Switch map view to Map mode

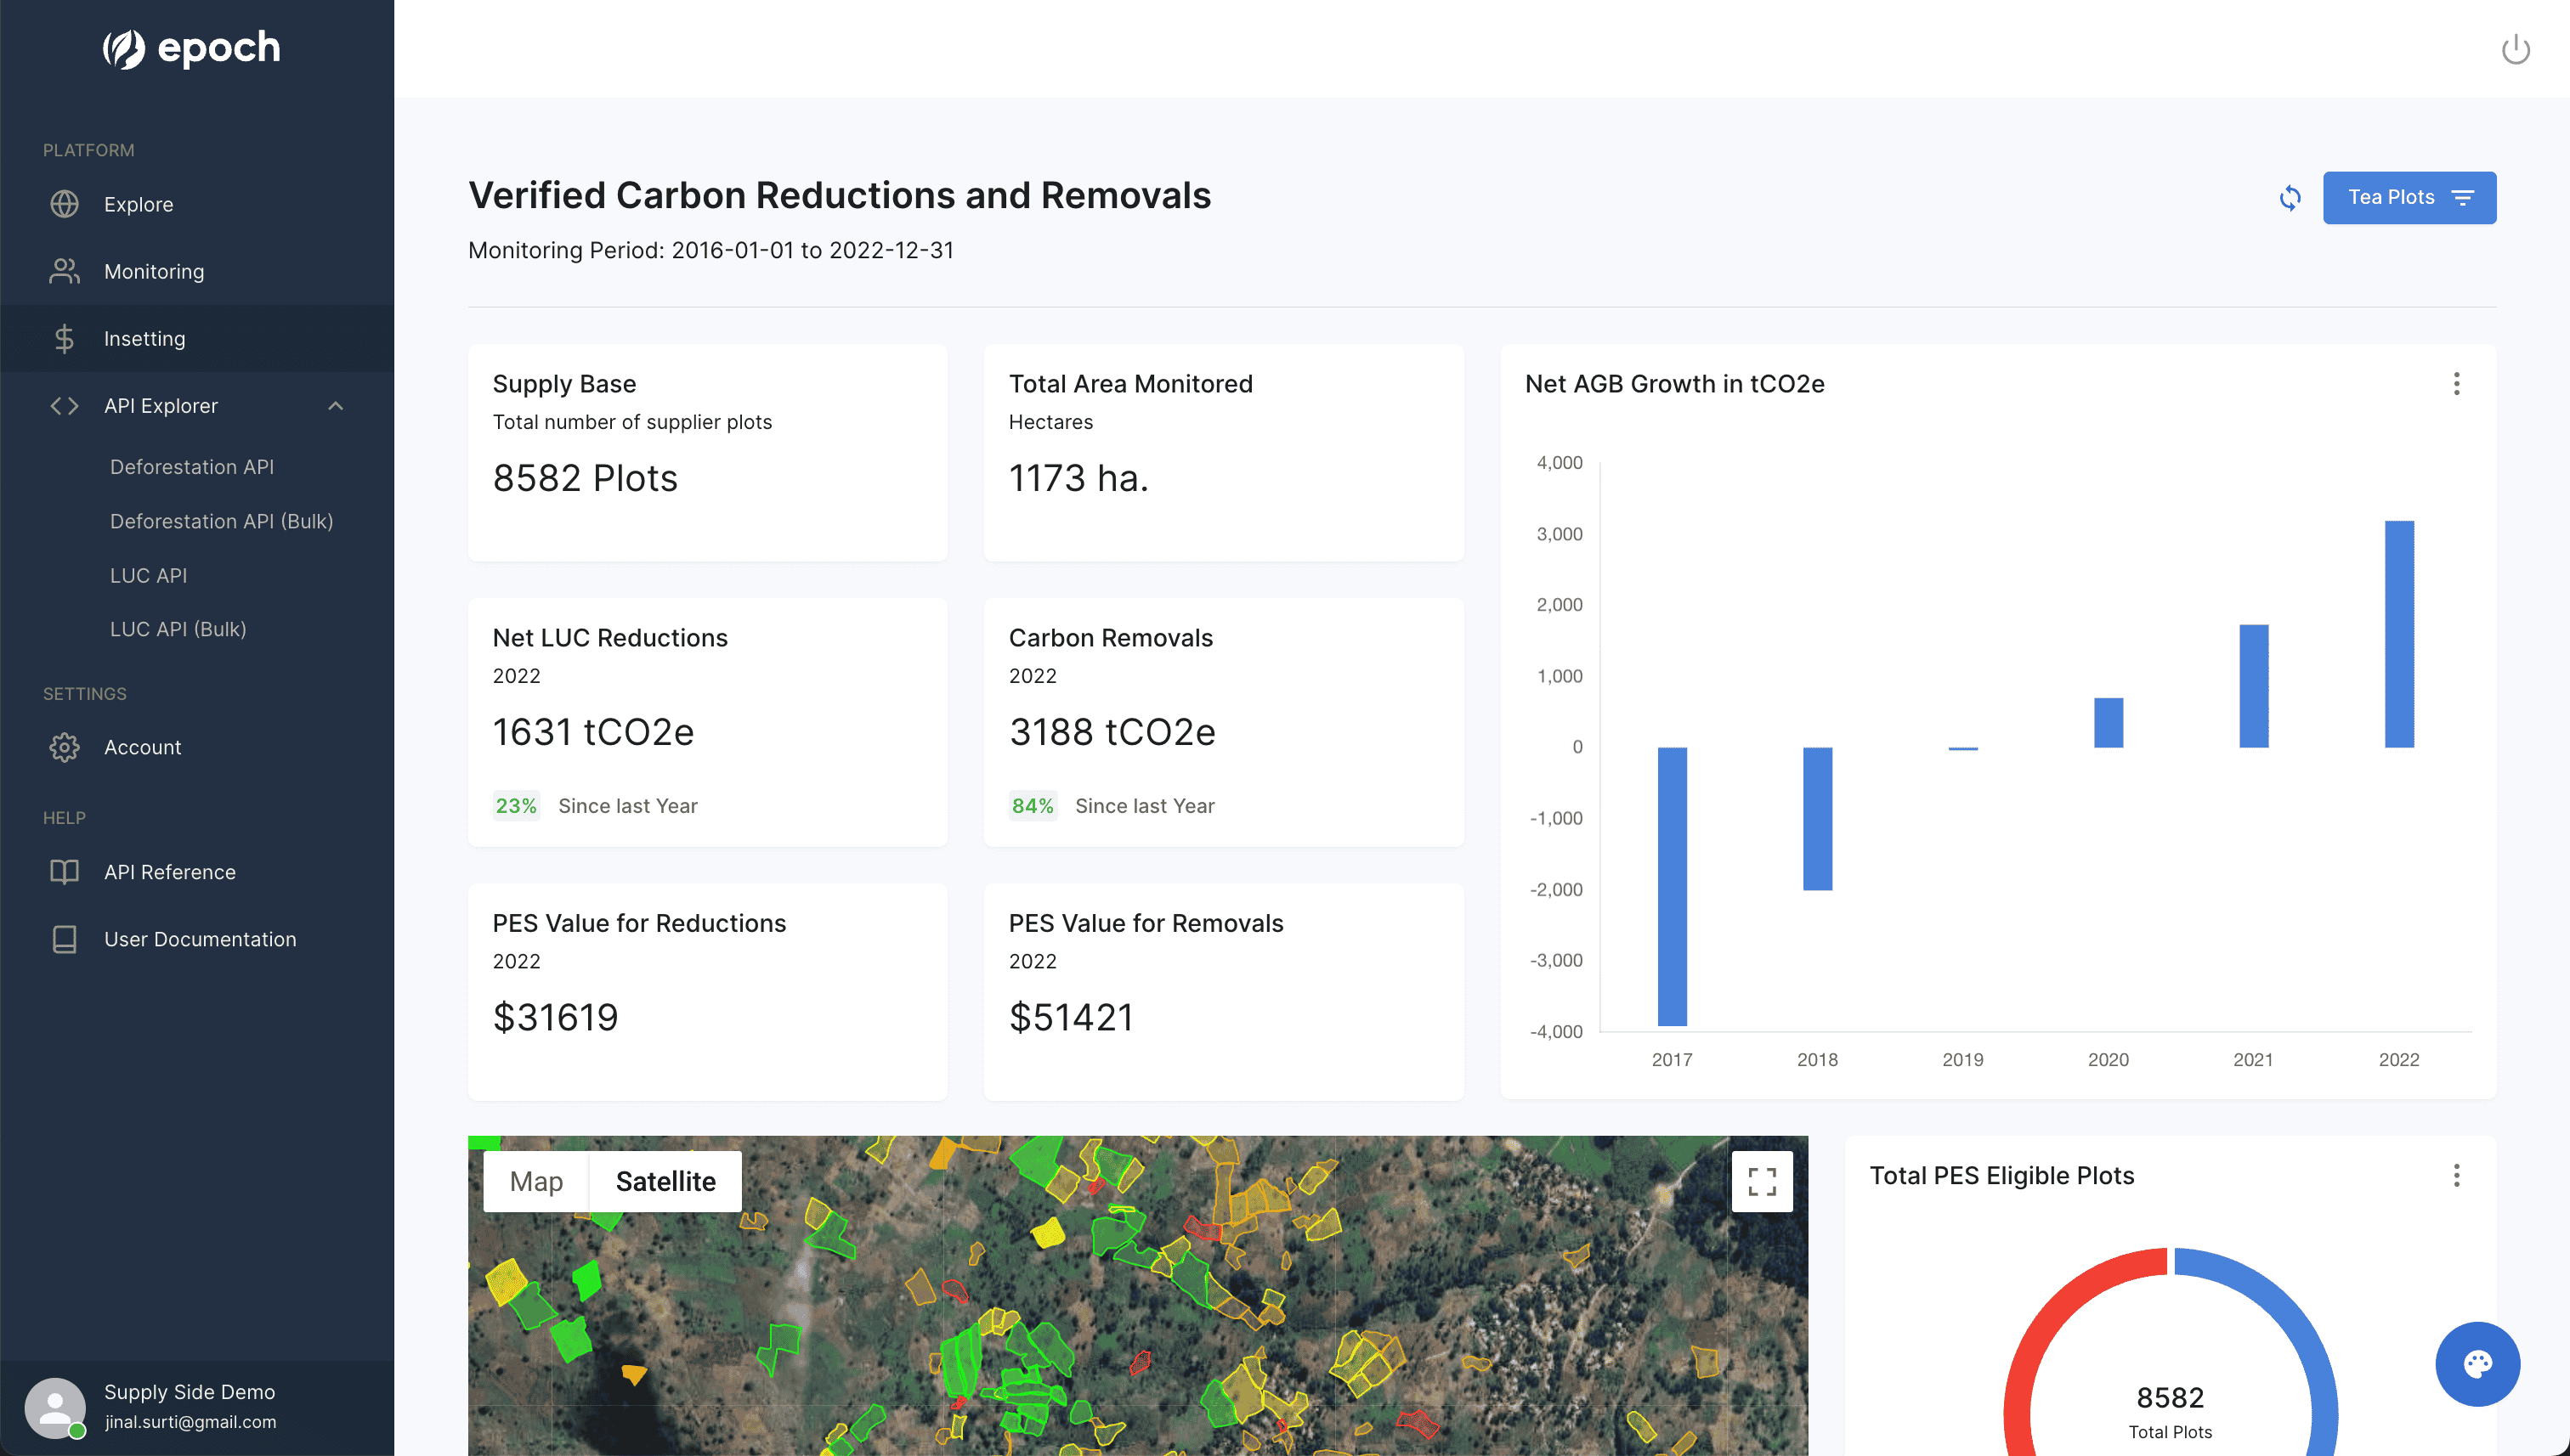tap(536, 1182)
